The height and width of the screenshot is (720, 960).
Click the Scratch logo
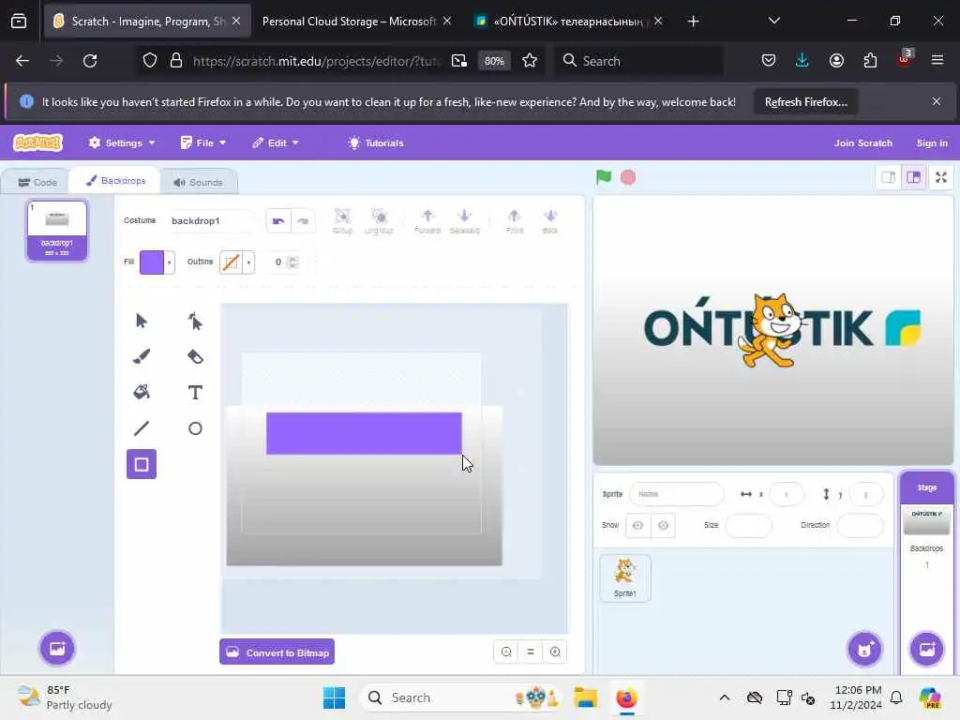[37, 142]
